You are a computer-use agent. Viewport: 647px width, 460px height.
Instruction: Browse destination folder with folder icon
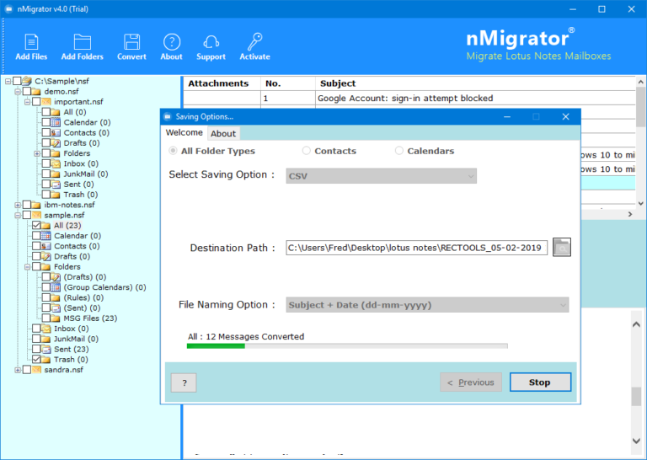tap(562, 247)
